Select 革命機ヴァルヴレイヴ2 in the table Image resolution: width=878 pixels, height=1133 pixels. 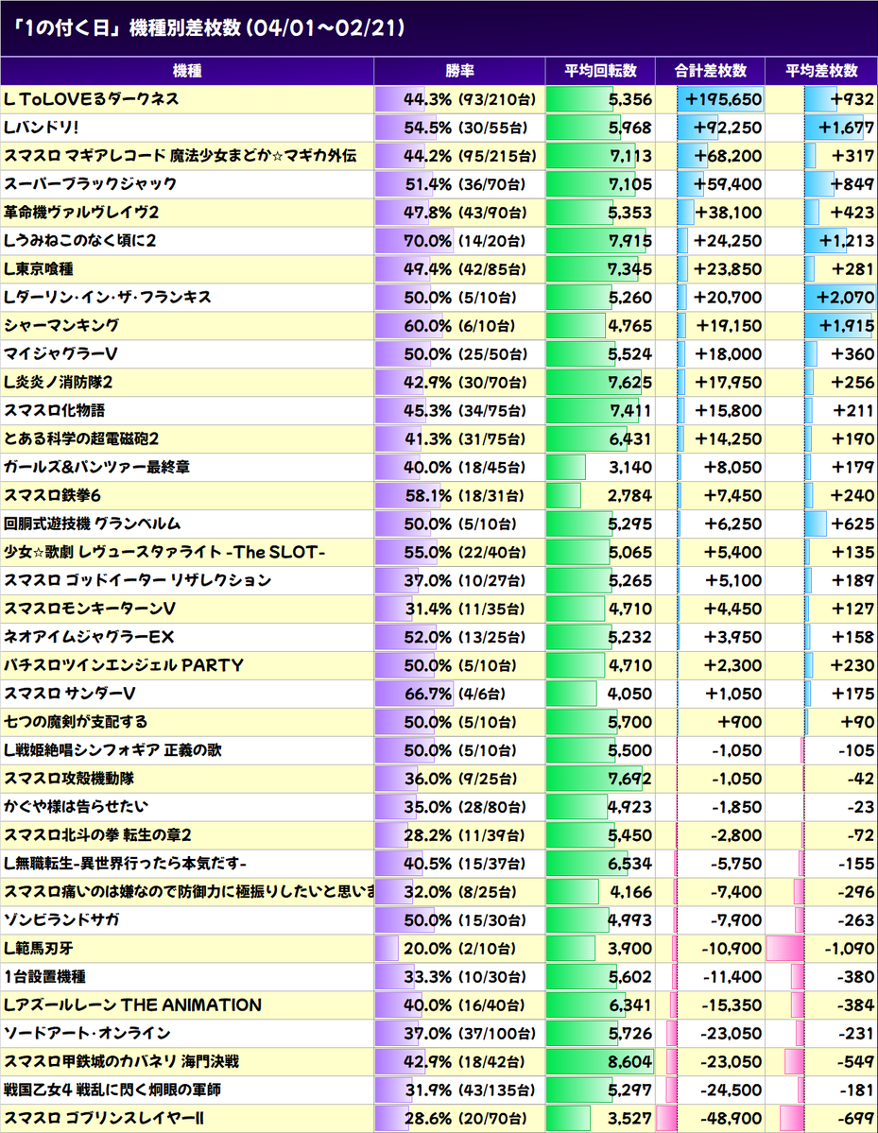(x=81, y=213)
